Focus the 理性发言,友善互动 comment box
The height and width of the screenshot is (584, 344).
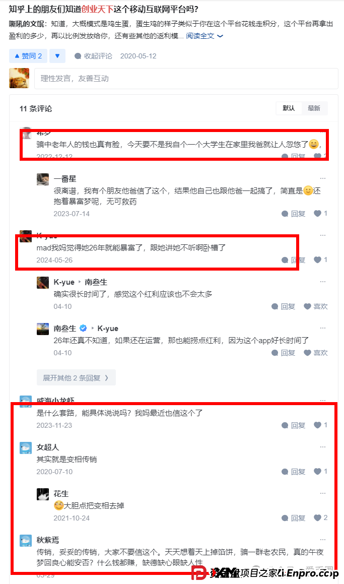pyautogui.click(x=186, y=79)
